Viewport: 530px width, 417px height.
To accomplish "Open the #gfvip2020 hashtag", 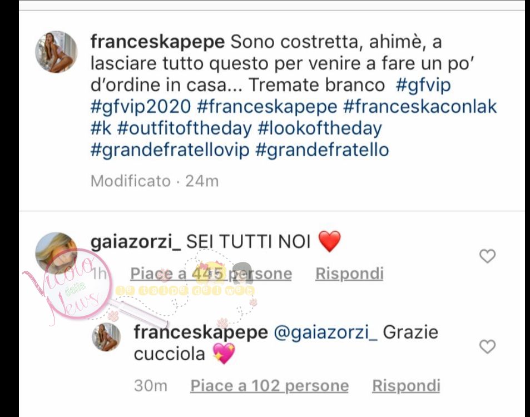I will (x=141, y=107).
